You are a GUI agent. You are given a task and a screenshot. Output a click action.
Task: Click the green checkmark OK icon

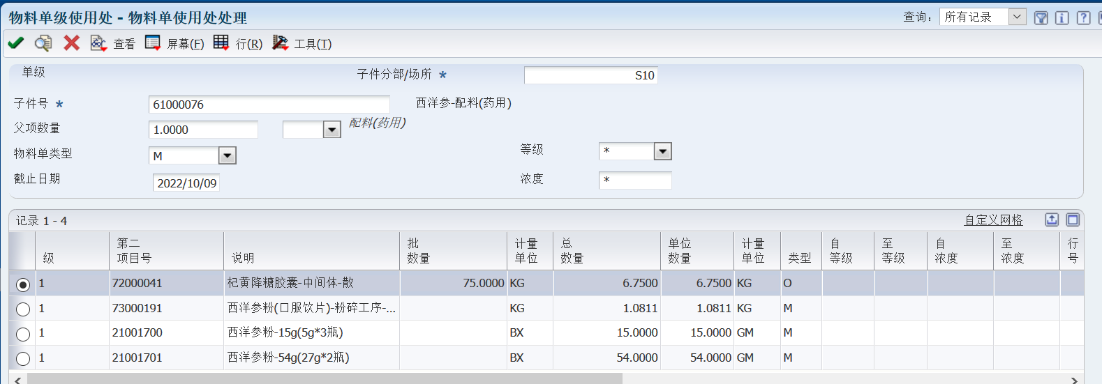15,43
